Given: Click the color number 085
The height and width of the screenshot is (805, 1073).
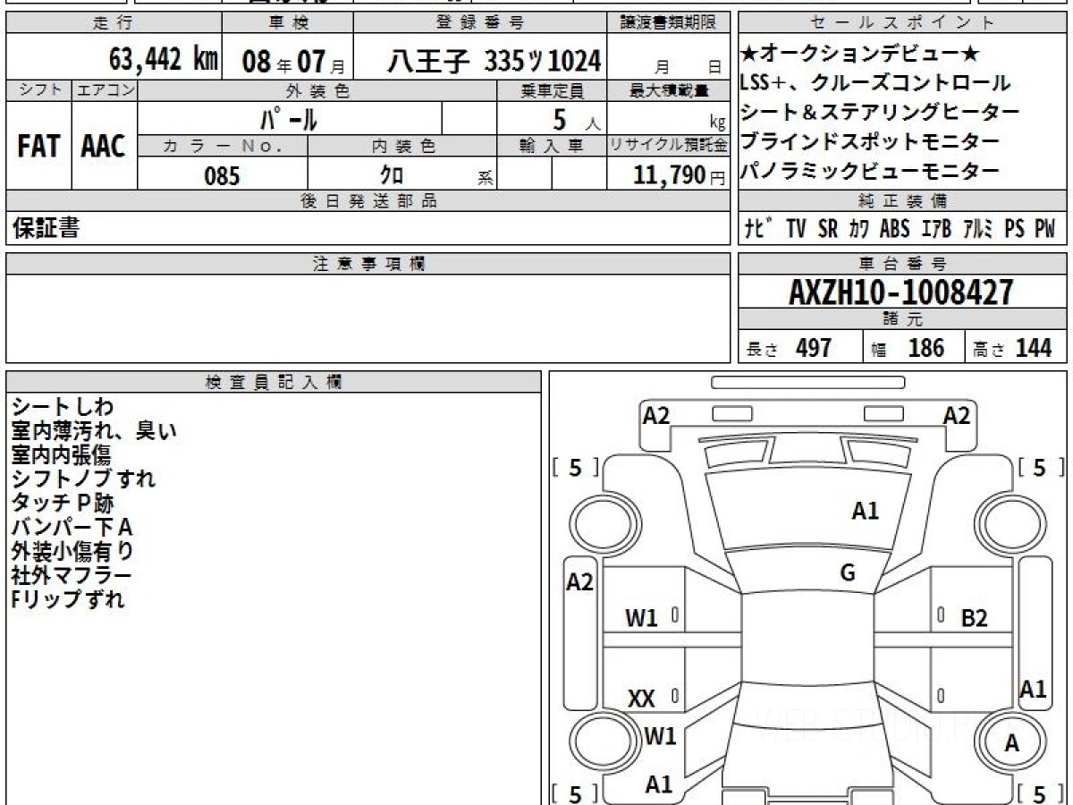Looking at the screenshot, I should pos(222,176).
